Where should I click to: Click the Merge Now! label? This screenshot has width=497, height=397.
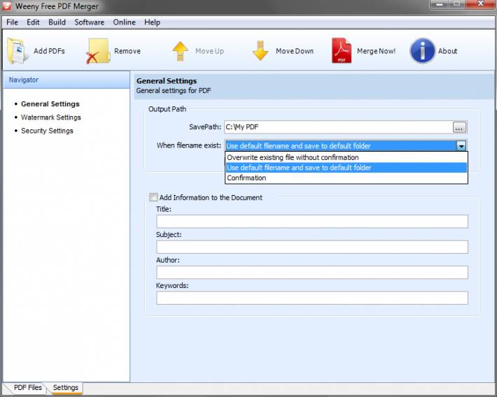tap(376, 51)
